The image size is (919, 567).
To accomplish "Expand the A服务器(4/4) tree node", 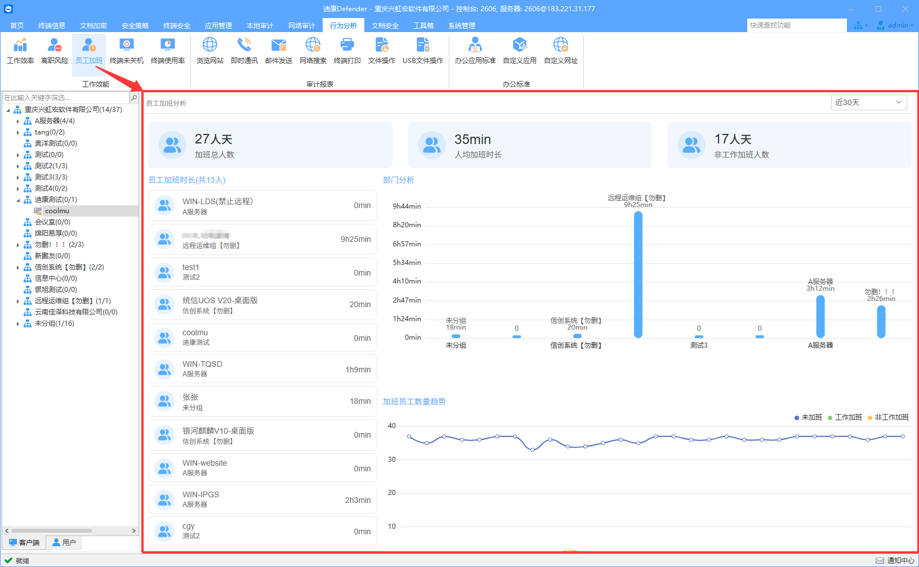I will 18,121.
